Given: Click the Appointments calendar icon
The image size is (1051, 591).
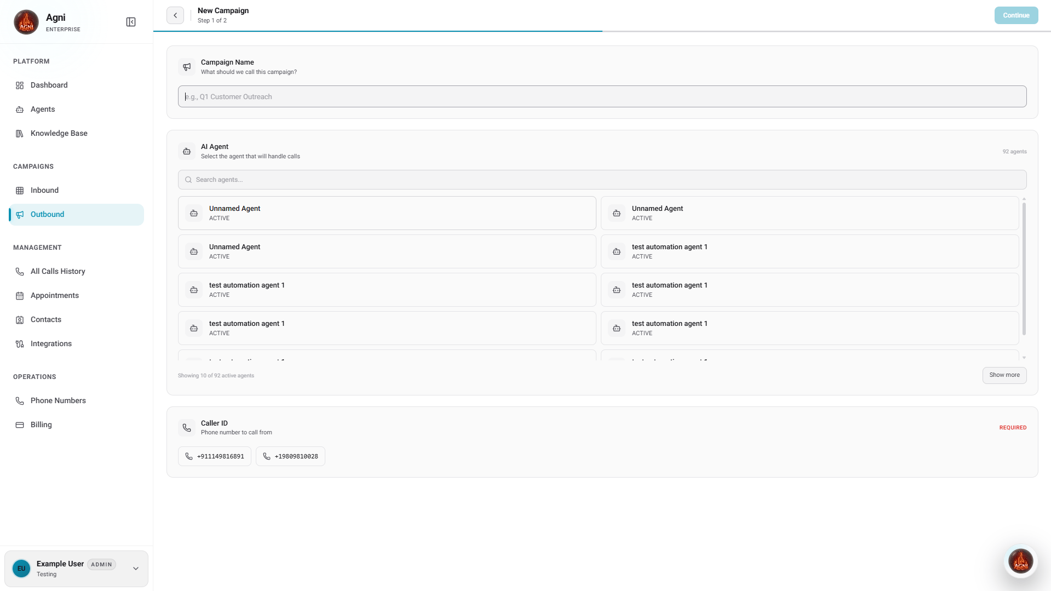Looking at the screenshot, I should (20, 296).
